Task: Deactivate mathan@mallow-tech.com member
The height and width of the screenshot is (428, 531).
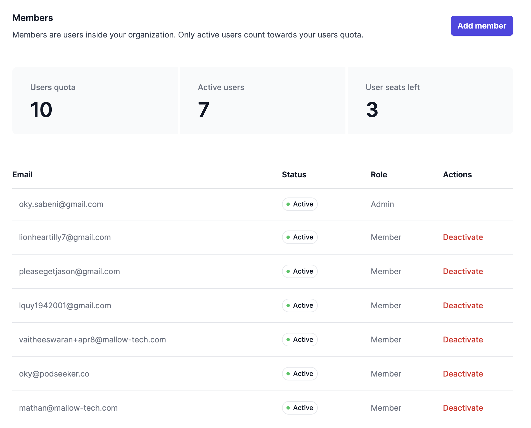Action: pos(463,408)
